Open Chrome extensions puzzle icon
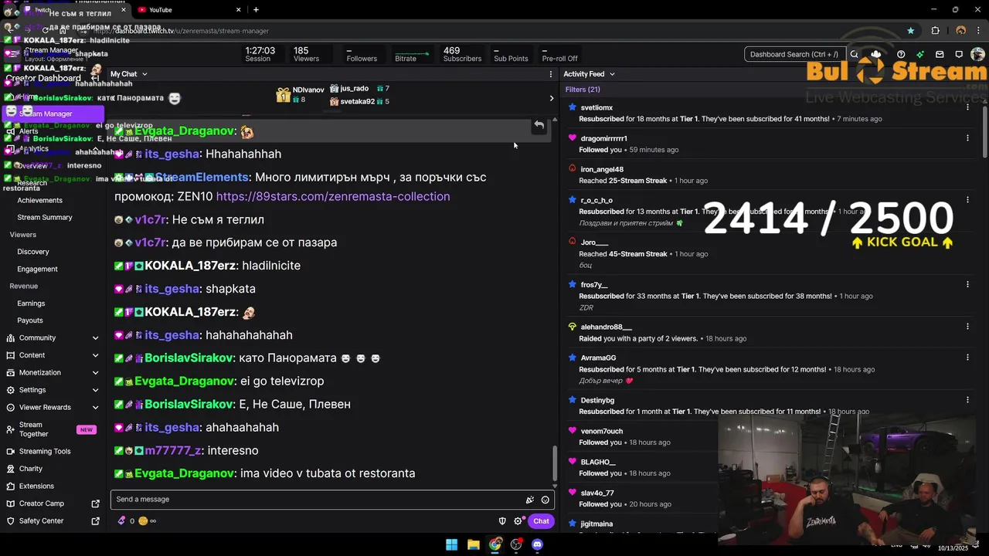 935,31
